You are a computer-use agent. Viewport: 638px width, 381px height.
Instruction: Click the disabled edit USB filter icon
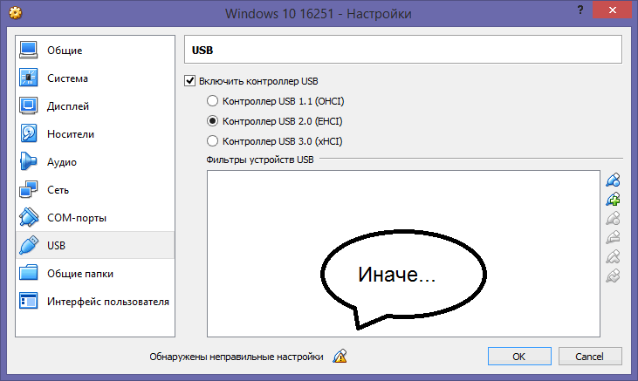[x=613, y=218]
